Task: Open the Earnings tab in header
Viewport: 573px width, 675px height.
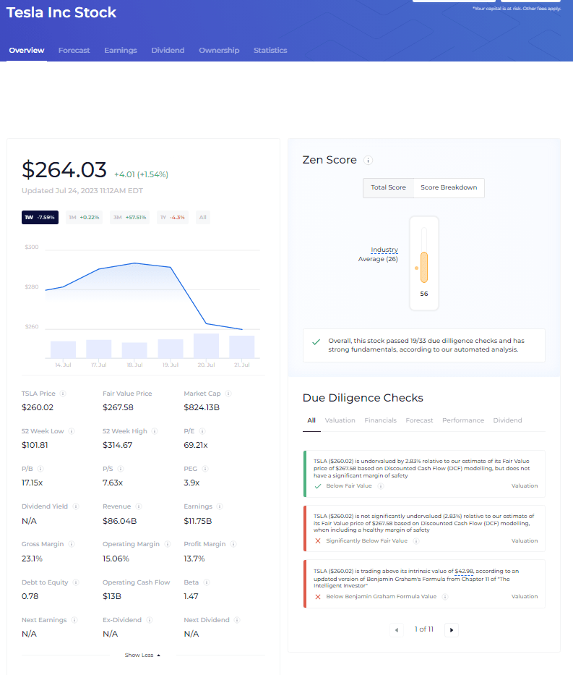Action: coord(121,51)
